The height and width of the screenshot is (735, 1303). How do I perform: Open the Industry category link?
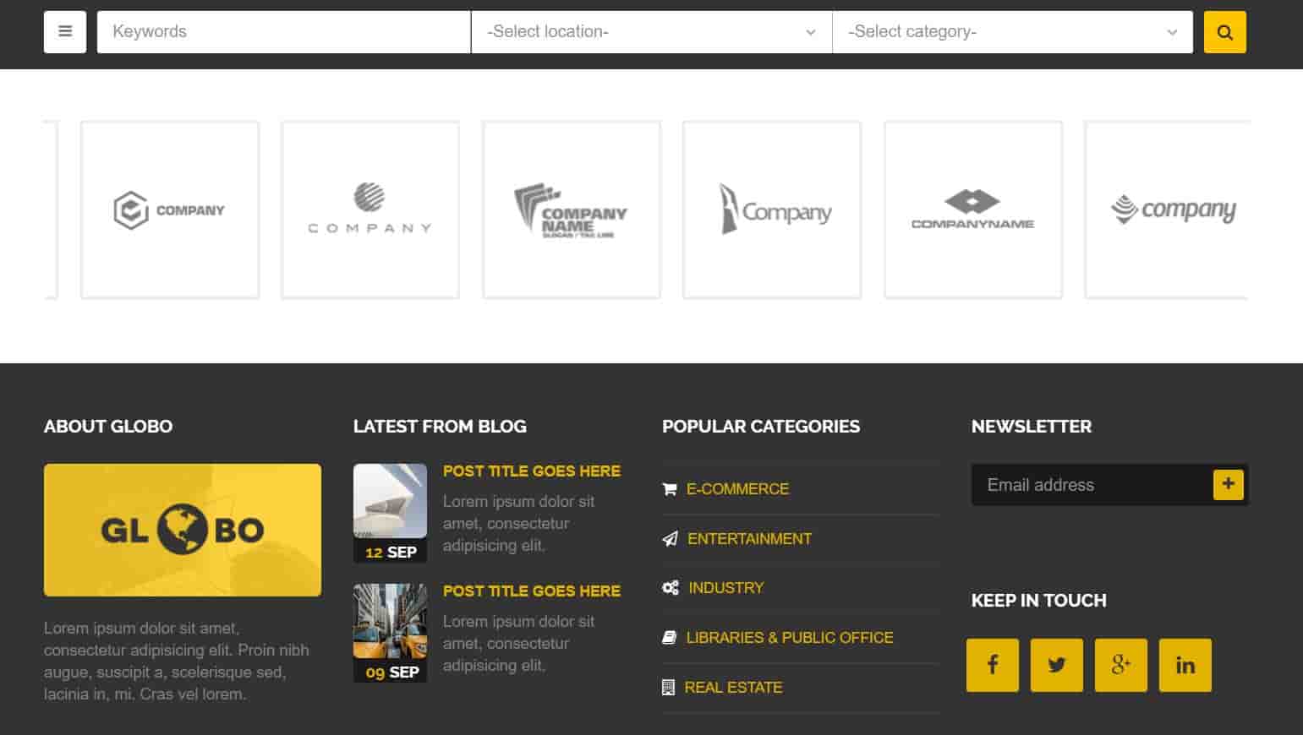[725, 588]
